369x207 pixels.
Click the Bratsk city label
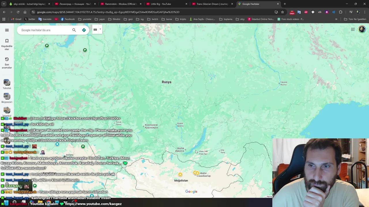[x=180, y=124]
